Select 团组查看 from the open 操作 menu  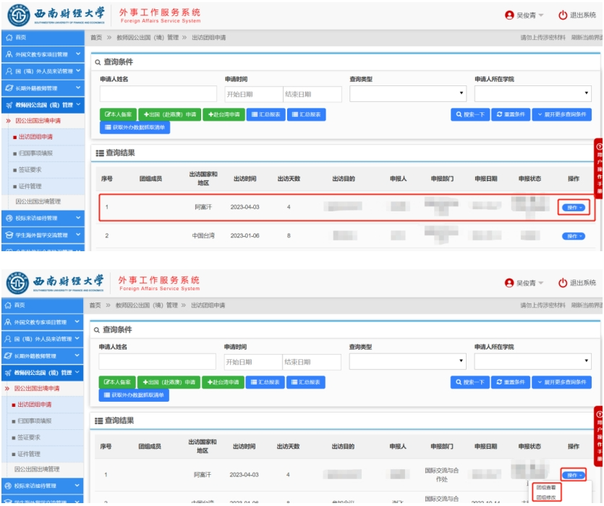click(548, 488)
